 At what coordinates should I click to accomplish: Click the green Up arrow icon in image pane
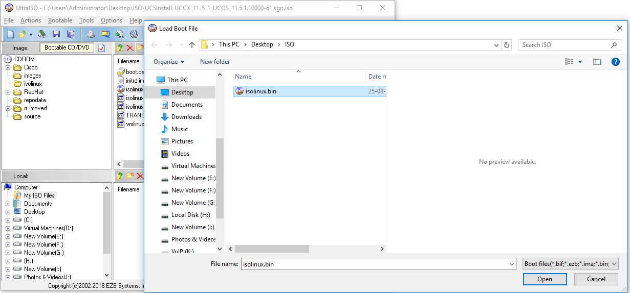(120, 47)
